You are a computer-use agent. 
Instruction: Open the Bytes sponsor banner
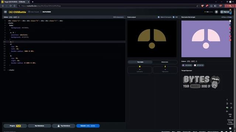click(201, 82)
